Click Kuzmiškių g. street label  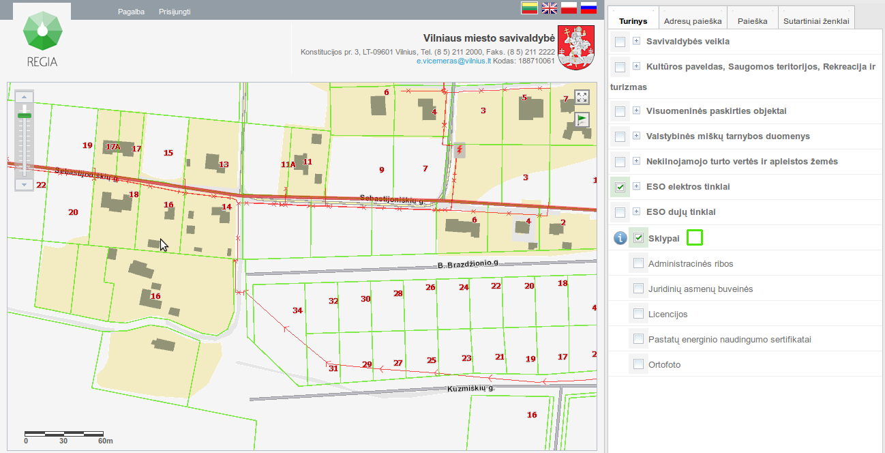coord(470,388)
